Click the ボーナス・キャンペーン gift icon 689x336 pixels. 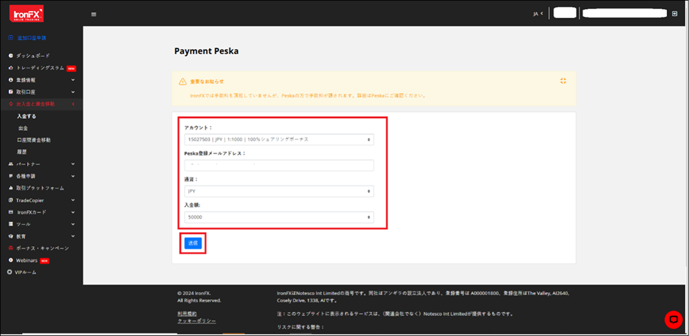pos(11,248)
